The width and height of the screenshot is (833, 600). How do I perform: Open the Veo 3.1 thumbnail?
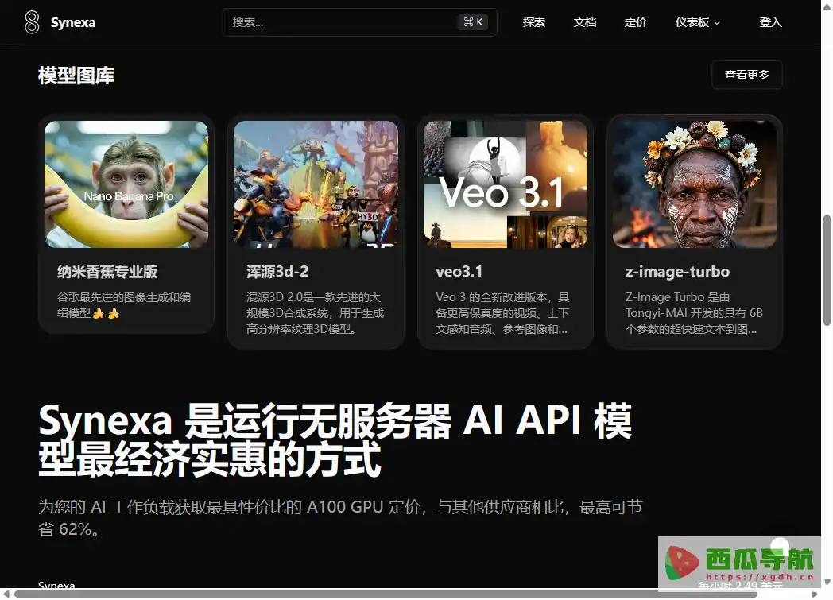[506, 184]
